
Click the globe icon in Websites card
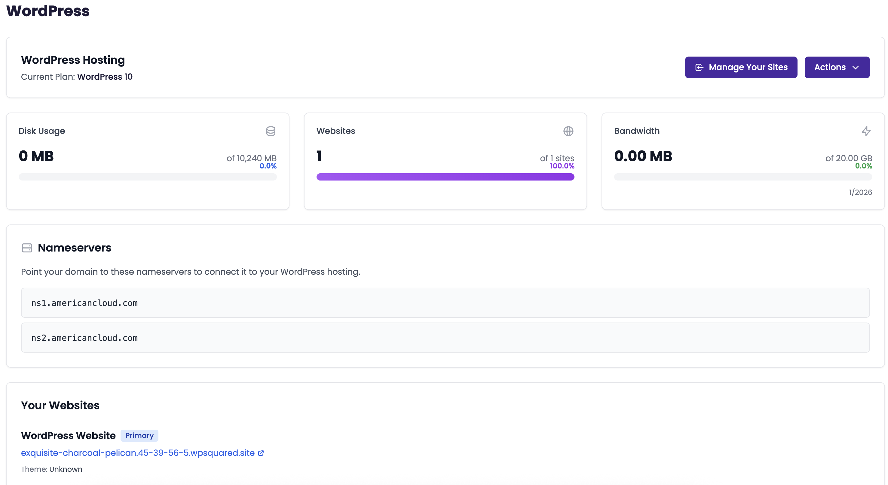click(568, 131)
